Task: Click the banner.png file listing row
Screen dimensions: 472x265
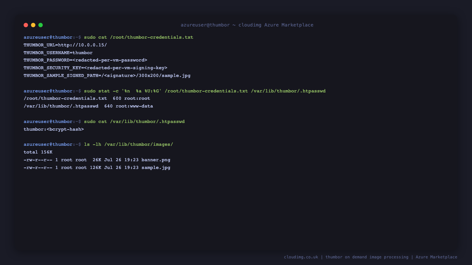Action: pos(97,160)
